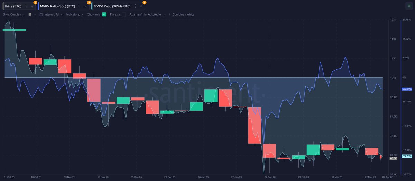Click the 127K price axis label
The width and height of the screenshot is (415, 181).
click(x=393, y=20)
